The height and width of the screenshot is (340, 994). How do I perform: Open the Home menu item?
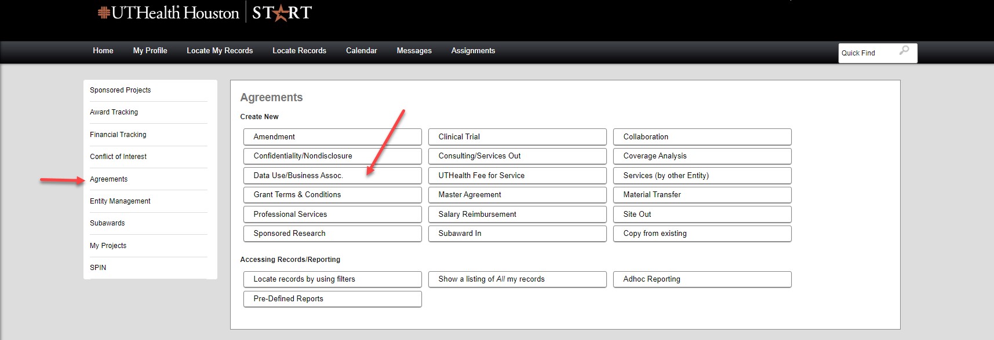[103, 51]
